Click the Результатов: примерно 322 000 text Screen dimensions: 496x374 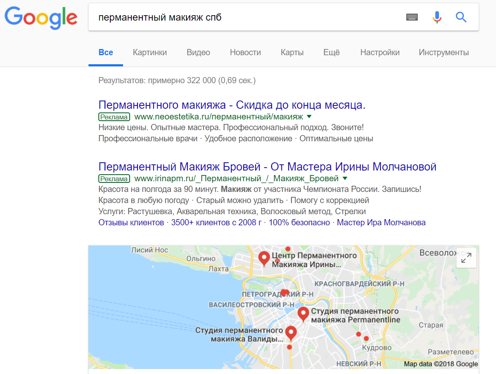pos(177,80)
